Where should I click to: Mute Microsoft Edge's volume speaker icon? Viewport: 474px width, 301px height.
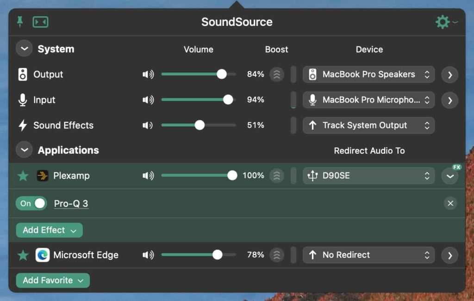coord(148,255)
